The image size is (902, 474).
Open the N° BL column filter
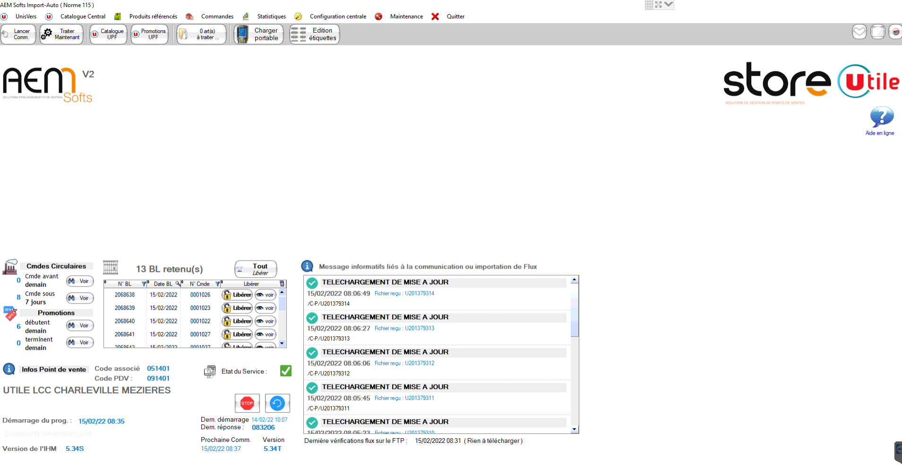click(144, 284)
